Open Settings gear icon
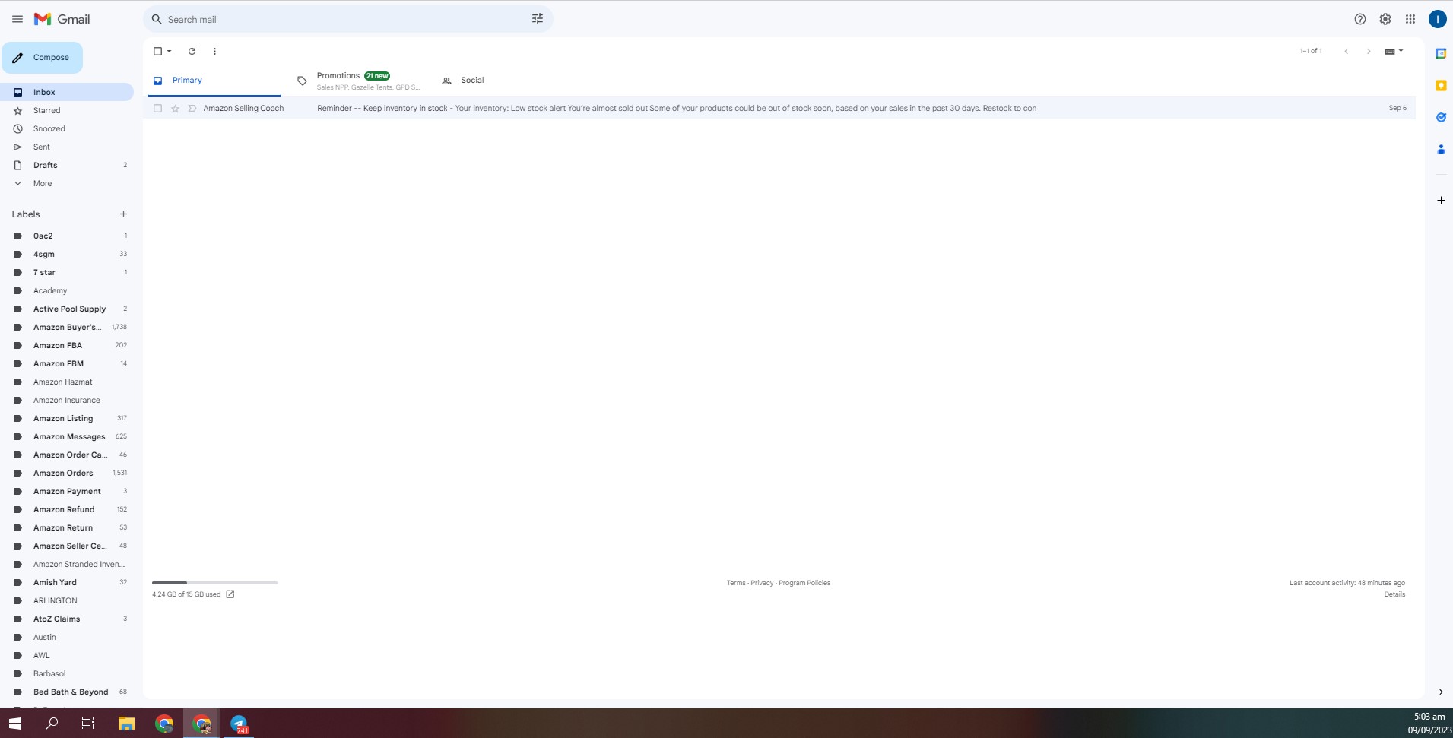 pos(1385,19)
